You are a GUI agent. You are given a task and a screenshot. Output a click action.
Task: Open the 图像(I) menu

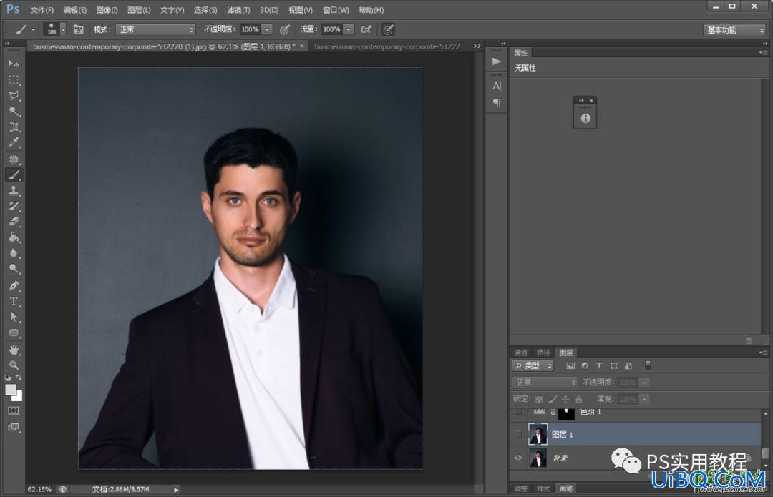point(107,10)
